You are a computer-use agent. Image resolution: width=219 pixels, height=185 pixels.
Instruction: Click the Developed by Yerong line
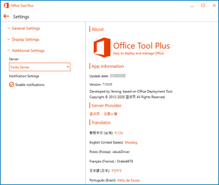[131, 91]
